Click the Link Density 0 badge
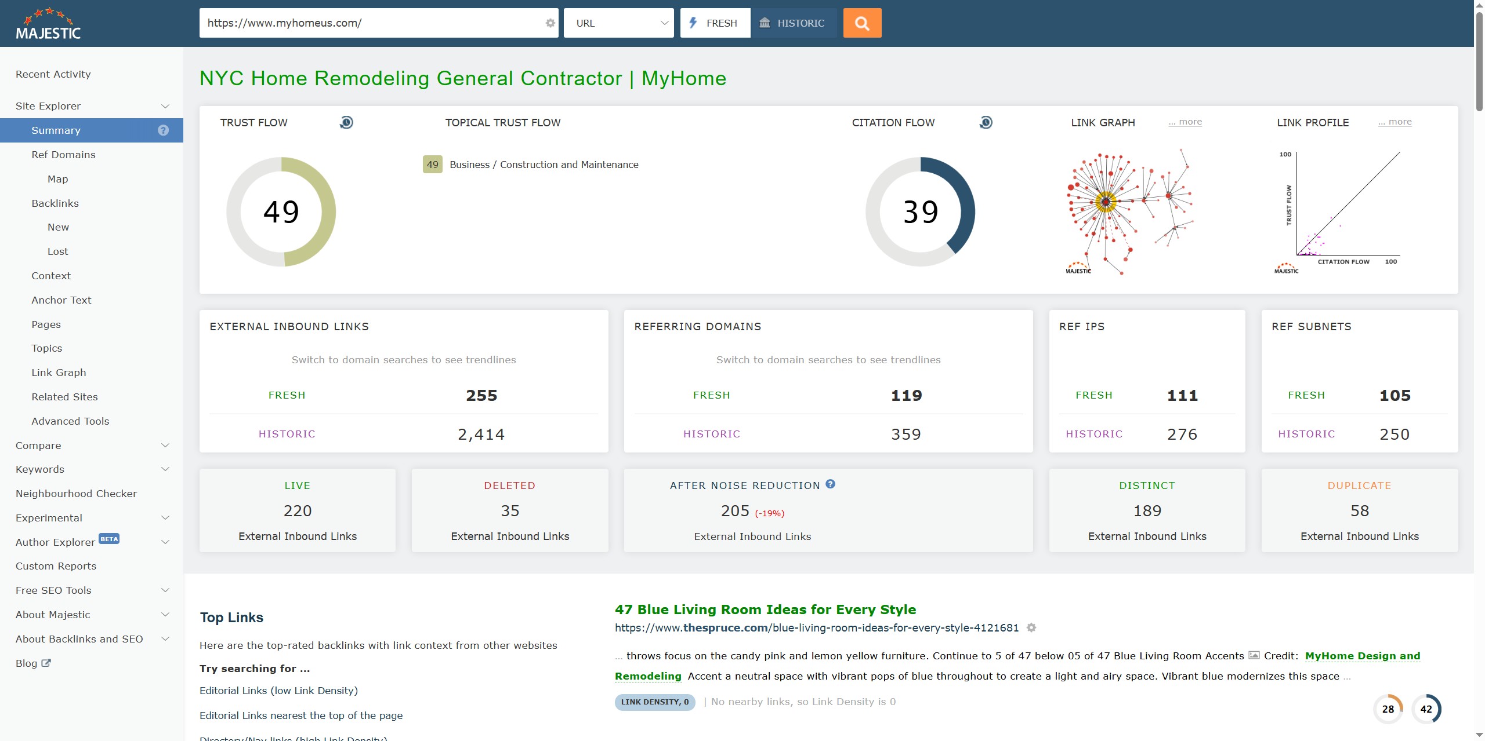 click(655, 702)
